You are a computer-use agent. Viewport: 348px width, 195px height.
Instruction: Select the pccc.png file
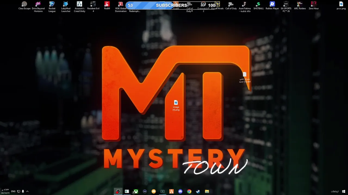341,6
